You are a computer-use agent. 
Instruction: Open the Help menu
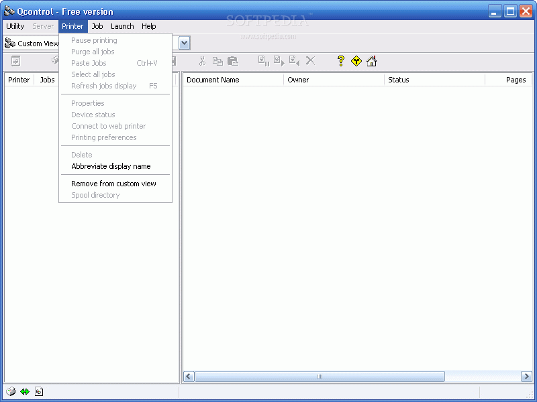tap(148, 26)
